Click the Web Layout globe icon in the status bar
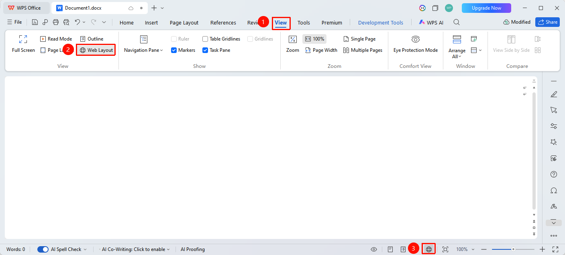Screen dimensions: 565x255 click(429, 249)
